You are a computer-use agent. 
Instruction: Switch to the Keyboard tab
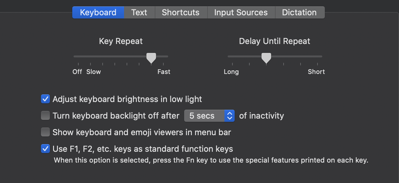pyautogui.click(x=98, y=13)
